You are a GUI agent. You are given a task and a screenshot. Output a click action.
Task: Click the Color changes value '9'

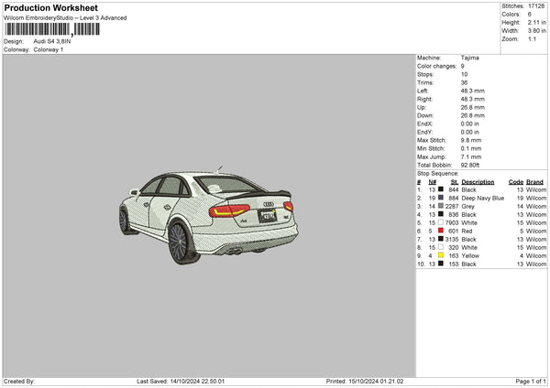[x=463, y=66]
